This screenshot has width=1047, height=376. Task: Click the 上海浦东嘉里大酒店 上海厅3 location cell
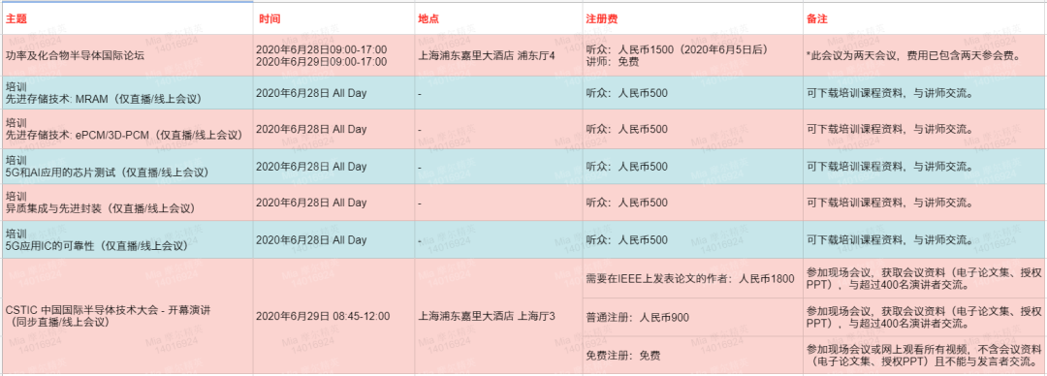(x=497, y=317)
